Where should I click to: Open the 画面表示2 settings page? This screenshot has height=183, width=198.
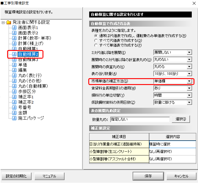(x=28, y=33)
